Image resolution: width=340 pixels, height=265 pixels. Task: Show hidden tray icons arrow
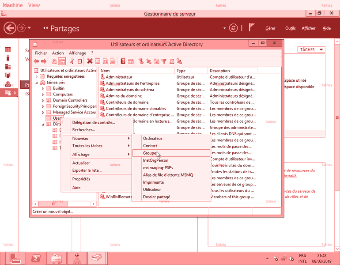coord(267,258)
